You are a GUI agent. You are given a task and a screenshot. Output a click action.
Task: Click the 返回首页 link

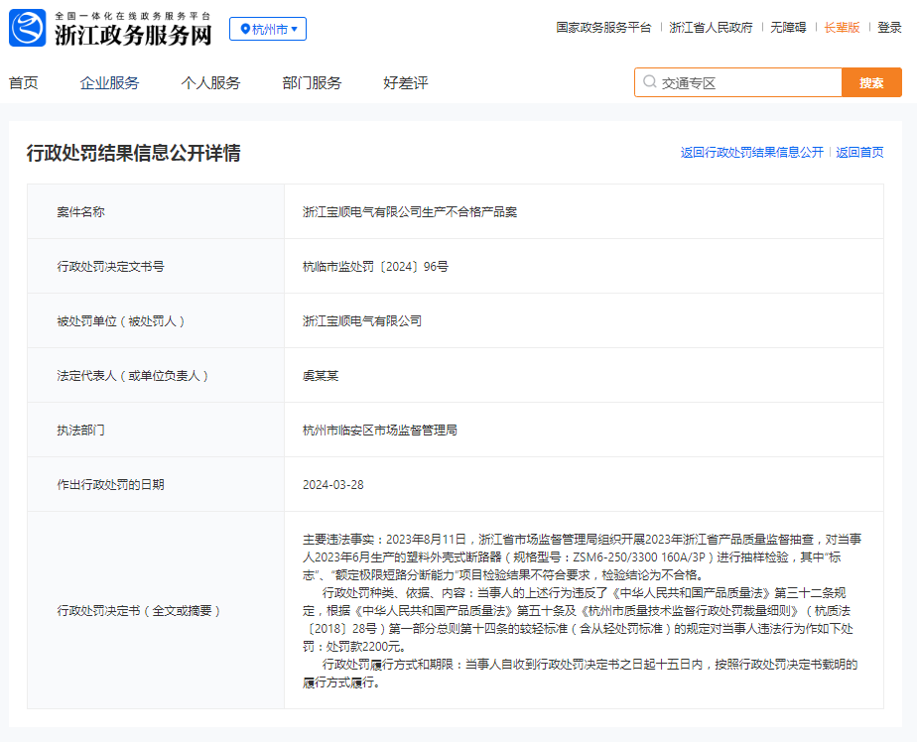pyautogui.click(x=859, y=152)
